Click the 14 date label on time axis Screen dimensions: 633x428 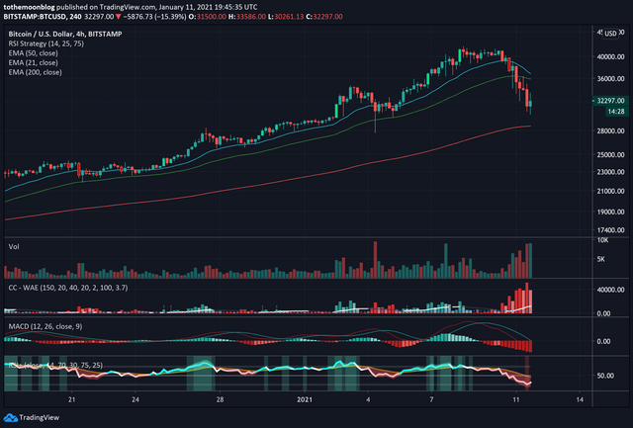(580, 399)
